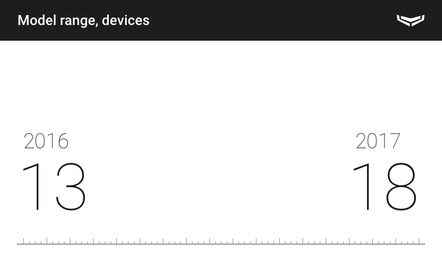Click the digit 8 in number 18

[x=401, y=187]
